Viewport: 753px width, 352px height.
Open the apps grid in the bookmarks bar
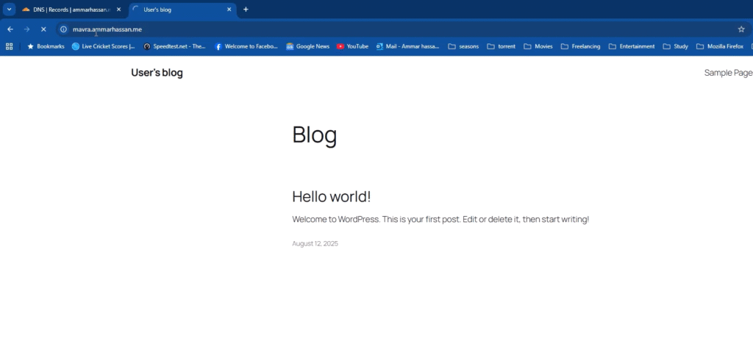pos(10,46)
